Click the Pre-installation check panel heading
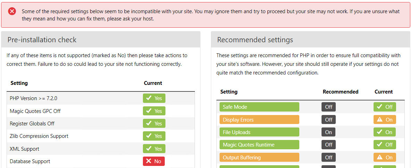The image size is (411, 168). tap(42, 40)
